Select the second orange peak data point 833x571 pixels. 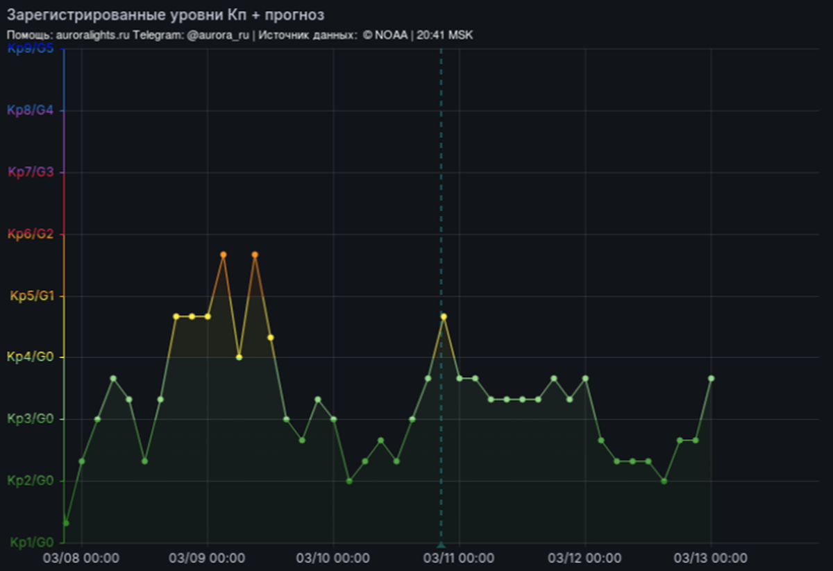tap(255, 255)
